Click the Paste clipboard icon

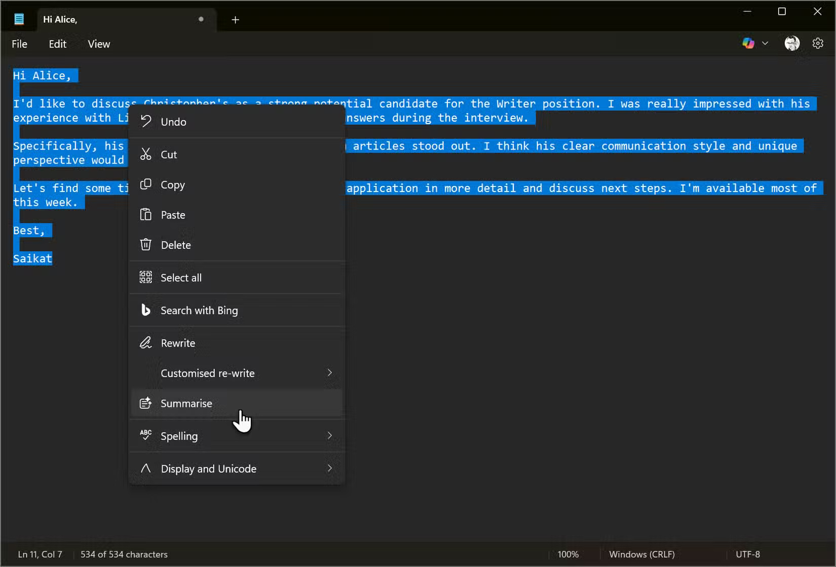[146, 214]
